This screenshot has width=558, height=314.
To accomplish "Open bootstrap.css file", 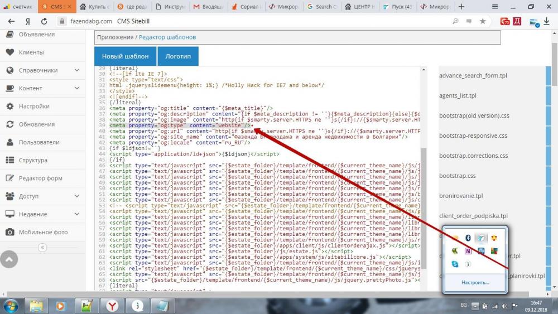I will [x=458, y=176].
